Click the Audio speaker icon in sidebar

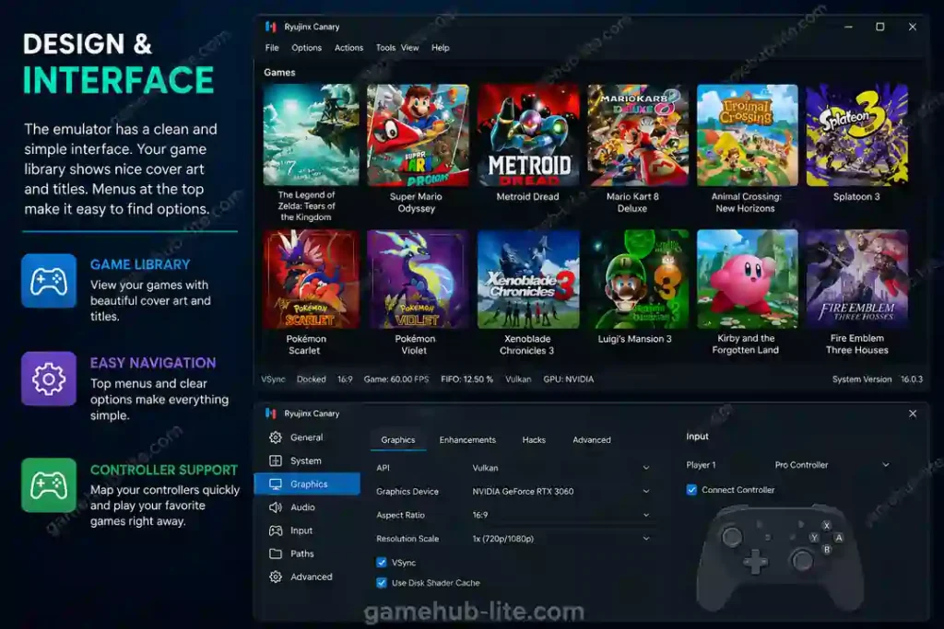(276, 507)
